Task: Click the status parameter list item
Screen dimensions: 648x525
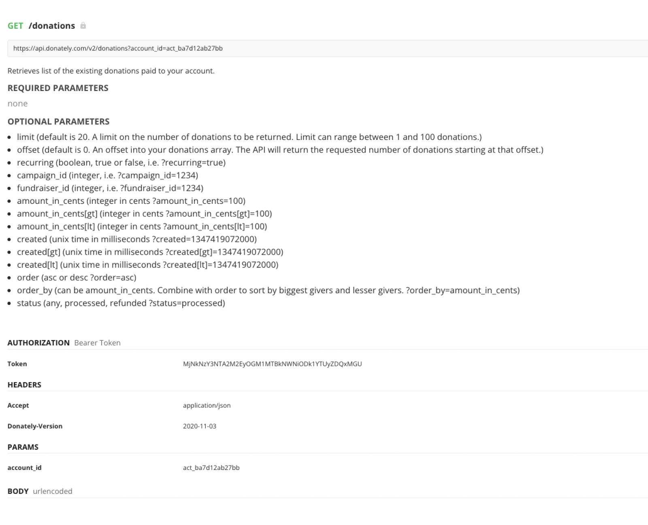Action: point(121,303)
